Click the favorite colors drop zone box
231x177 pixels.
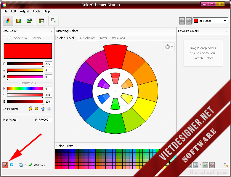[x=203, y=53]
